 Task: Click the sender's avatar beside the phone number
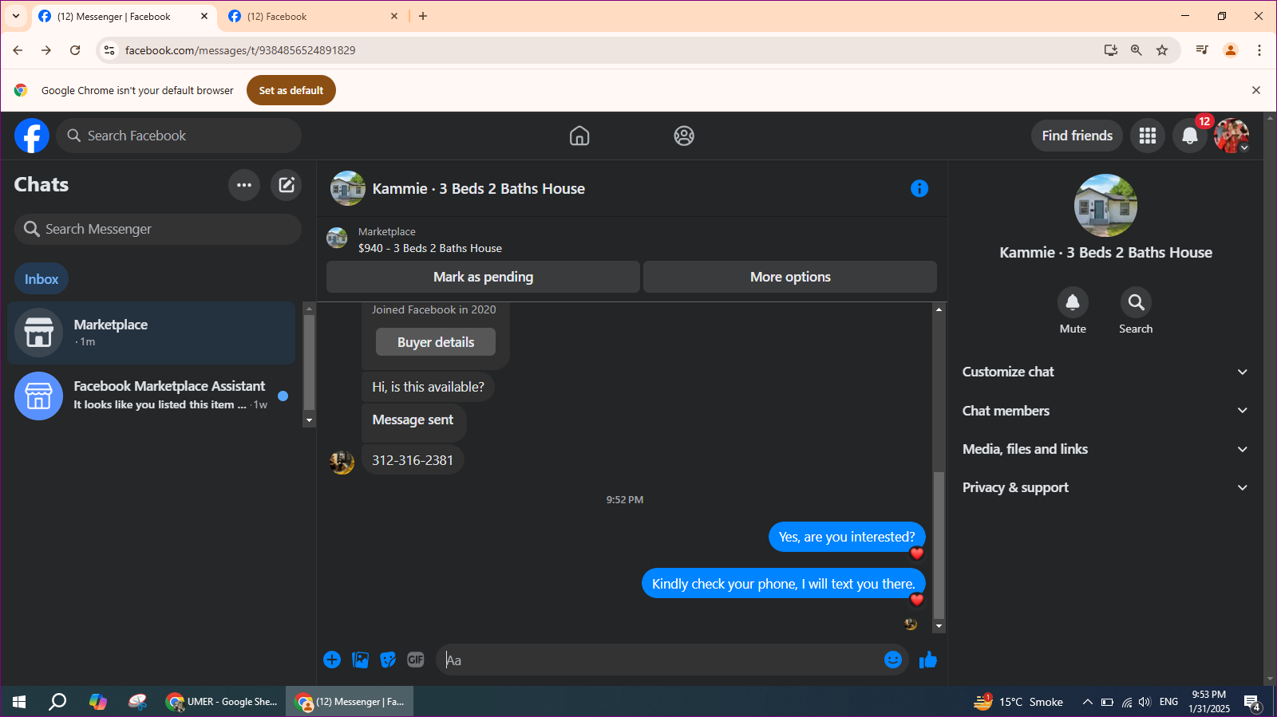pyautogui.click(x=342, y=463)
